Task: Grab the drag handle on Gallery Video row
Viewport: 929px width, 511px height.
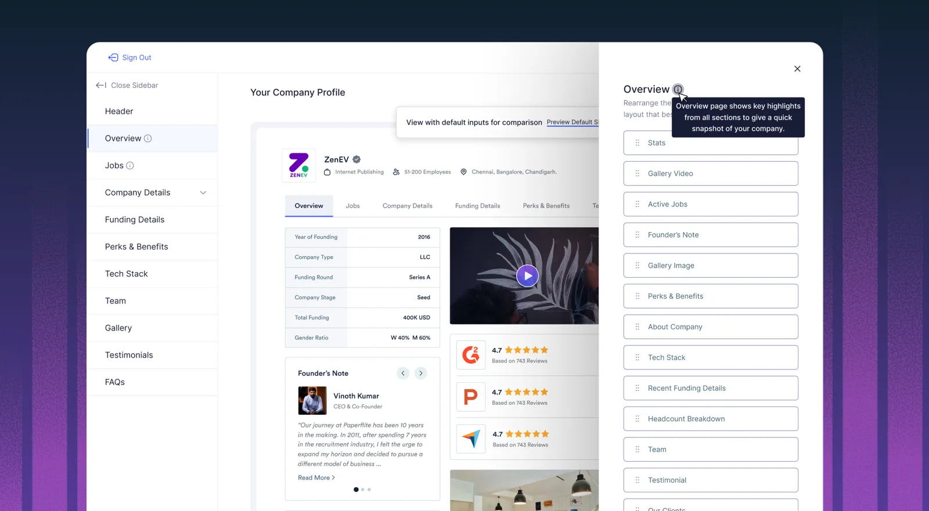Action: point(637,173)
